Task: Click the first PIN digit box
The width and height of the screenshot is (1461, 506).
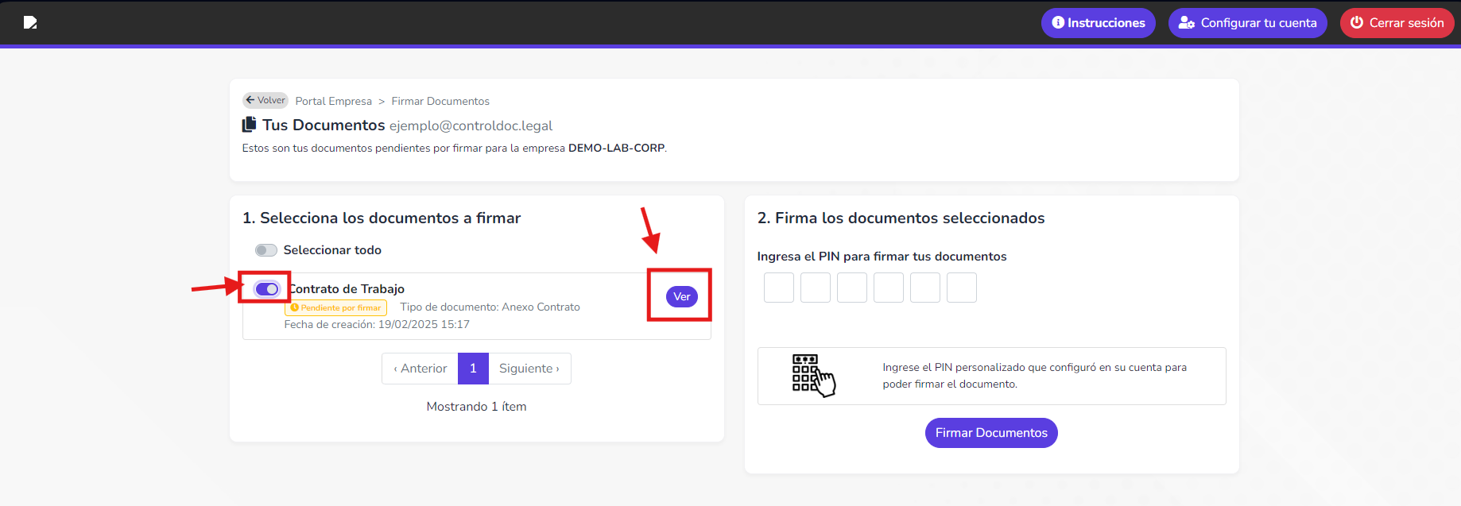Action: (x=779, y=288)
